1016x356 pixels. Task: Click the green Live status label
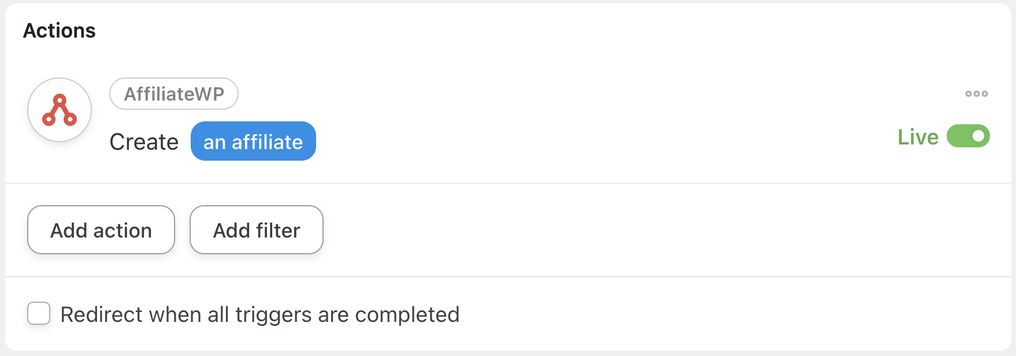pos(918,137)
